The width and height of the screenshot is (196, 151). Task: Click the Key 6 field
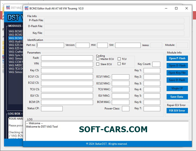pyautogui.click(x=152, y=102)
